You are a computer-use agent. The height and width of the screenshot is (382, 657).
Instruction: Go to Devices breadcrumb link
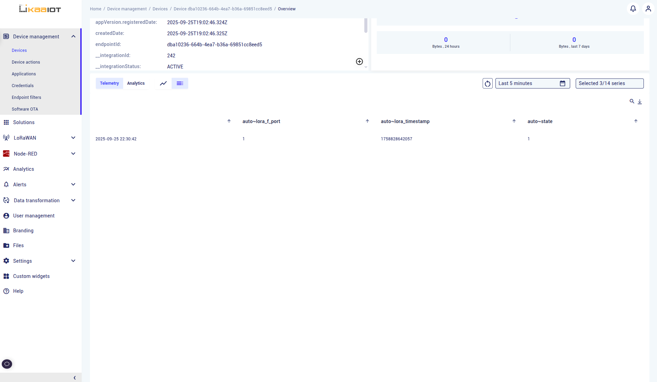tap(160, 9)
